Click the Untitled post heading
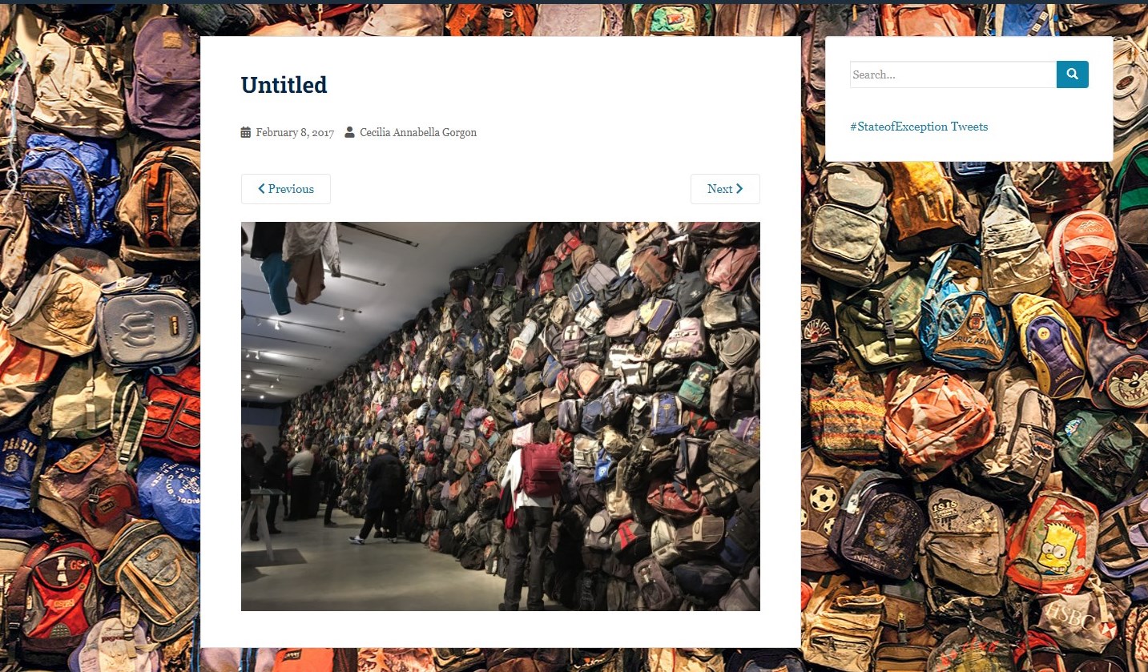The height and width of the screenshot is (672, 1148). (284, 85)
